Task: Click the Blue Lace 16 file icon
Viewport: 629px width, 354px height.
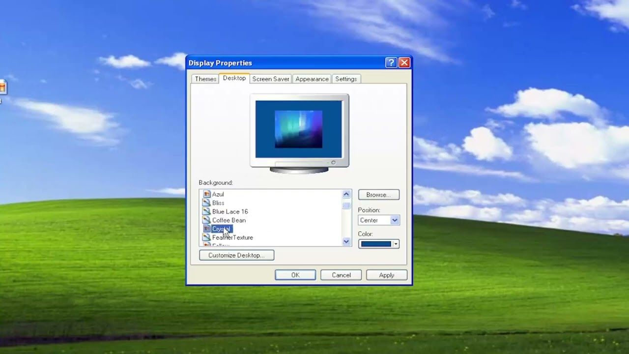Action: click(207, 211)
